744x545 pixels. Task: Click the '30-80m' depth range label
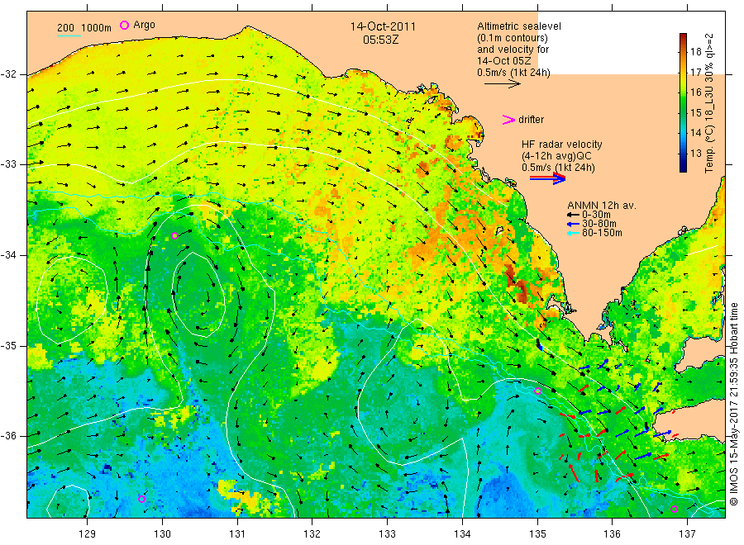tap(599, 224)
